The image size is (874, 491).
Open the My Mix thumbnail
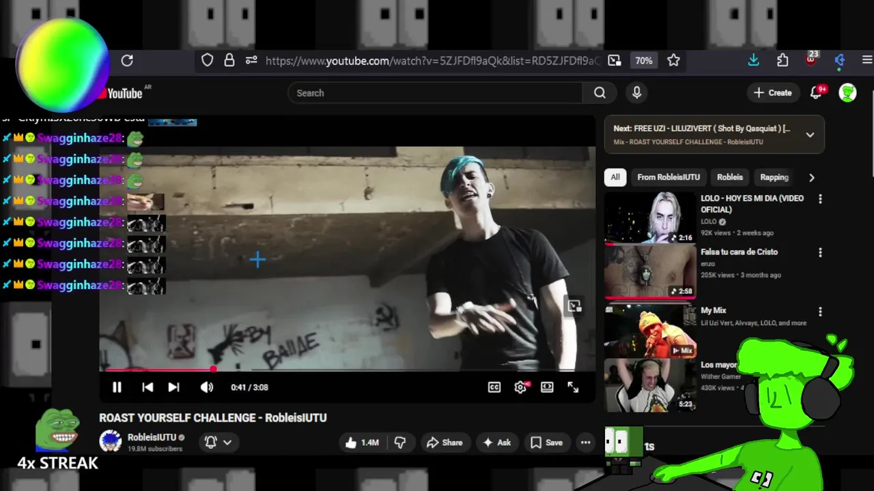[x=650, y=331]
